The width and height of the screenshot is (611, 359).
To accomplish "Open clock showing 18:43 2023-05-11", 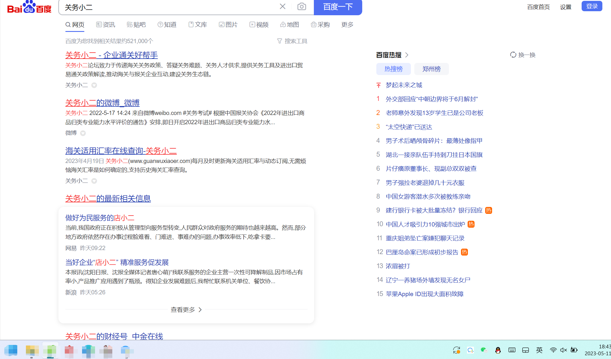I will (x=598, y=350).
